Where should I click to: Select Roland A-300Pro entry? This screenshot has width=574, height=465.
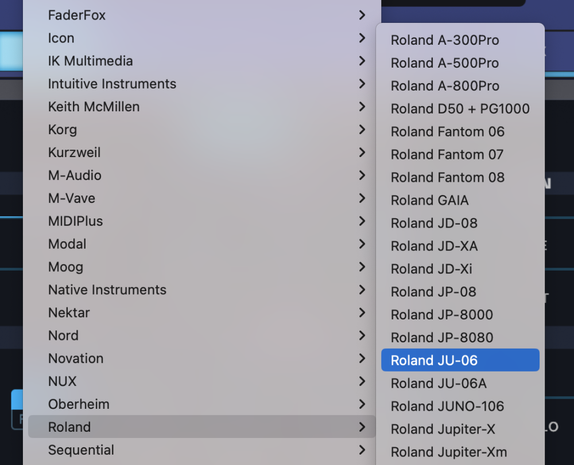pos(444,40)
